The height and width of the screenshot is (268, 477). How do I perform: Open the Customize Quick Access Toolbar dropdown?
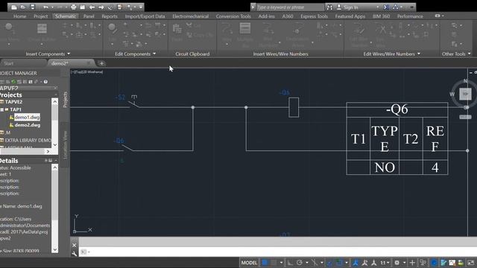pyautogui.click(x=141, y=7)
